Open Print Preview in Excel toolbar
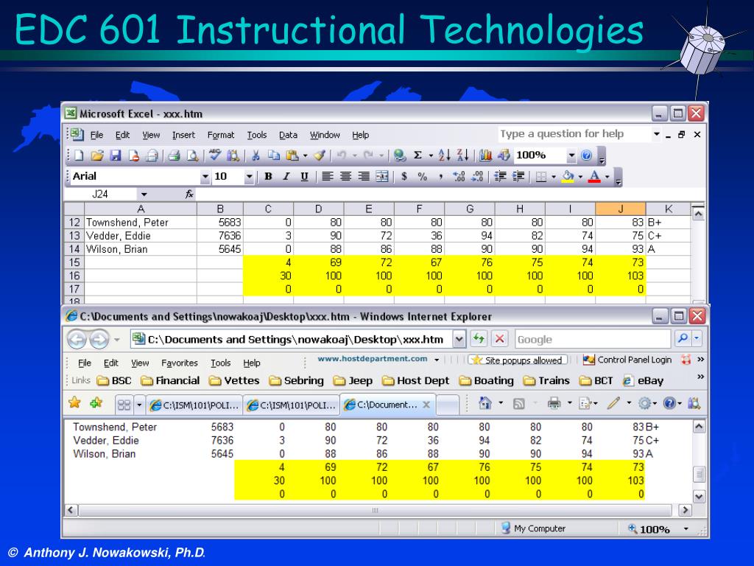754x566 pixels. click(192, 156)
